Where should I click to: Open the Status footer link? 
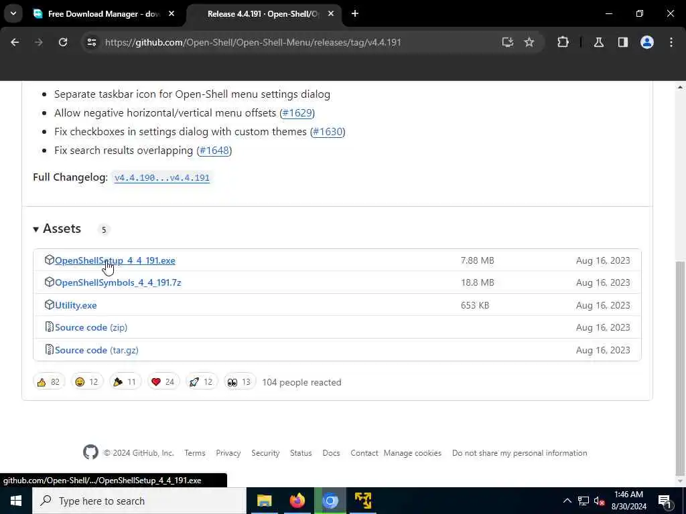click(301, 453)
